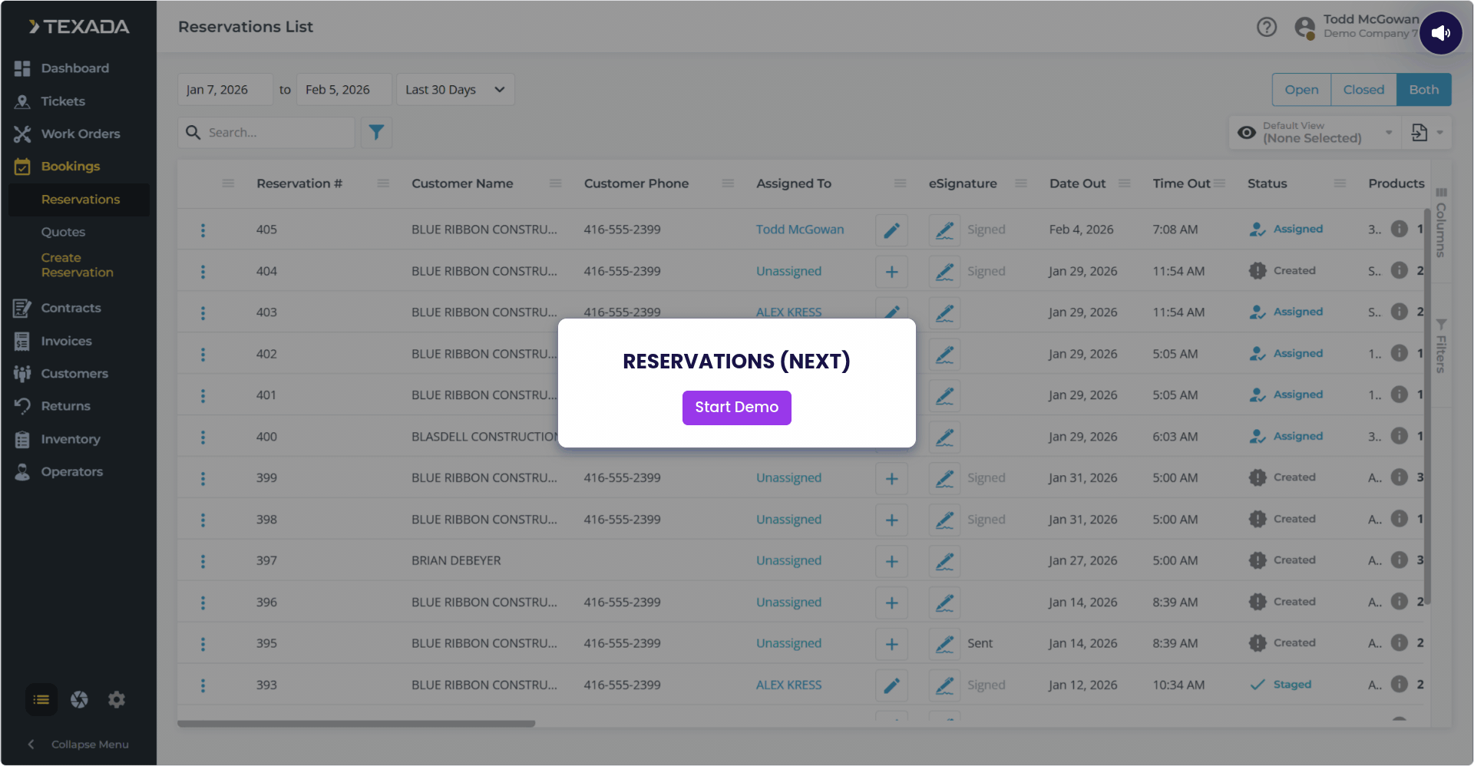Open row actions for reservation 393

(x=203, y=685)
